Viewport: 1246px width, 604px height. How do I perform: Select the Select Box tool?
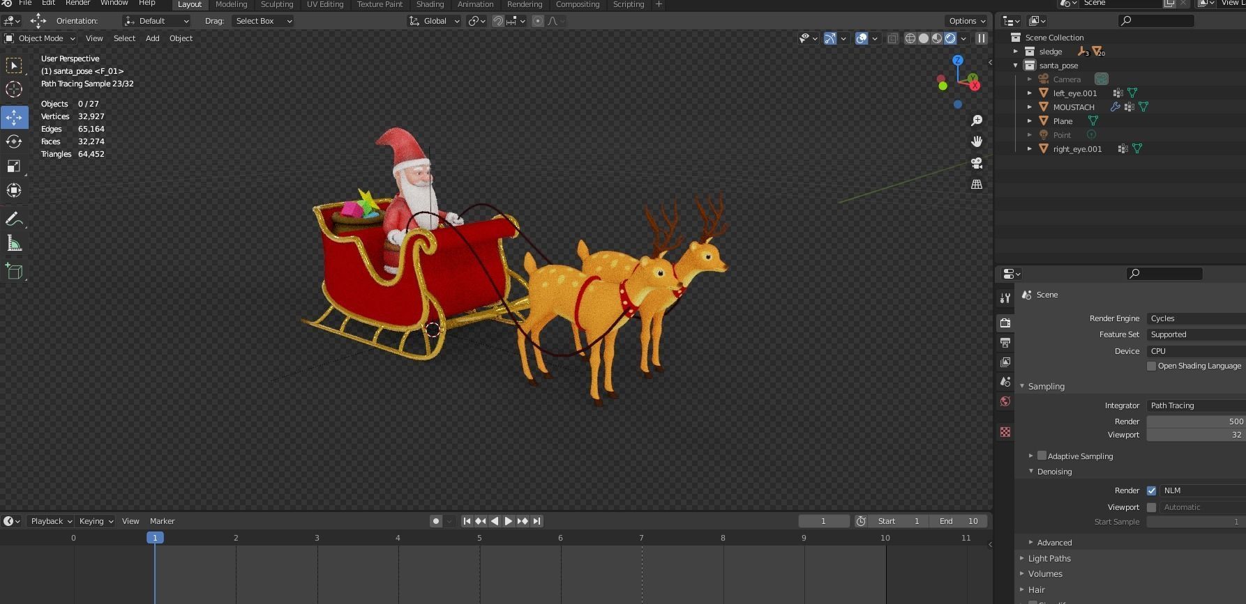[14, 65]
